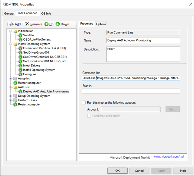Screen dimensions: 194x176
Task: Click into the Name field
Action: click(x=143, y=40)
